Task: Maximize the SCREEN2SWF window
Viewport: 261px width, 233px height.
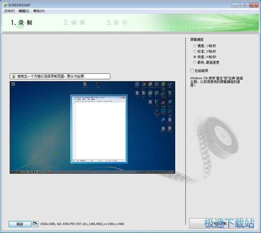Action: 245,5
